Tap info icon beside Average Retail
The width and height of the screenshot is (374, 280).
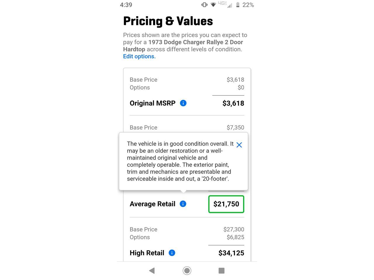point(183,204)
